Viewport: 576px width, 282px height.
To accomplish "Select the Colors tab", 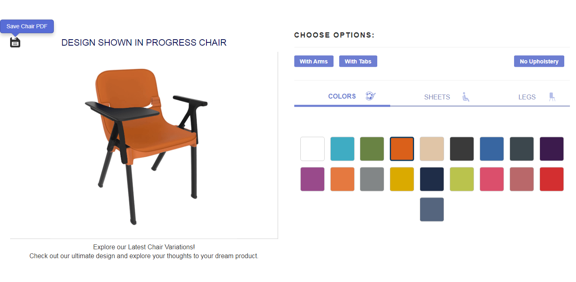I will click(342, 96).
